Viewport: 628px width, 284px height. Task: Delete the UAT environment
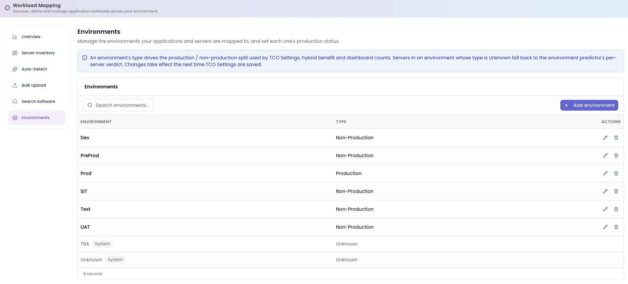[616, 227]
